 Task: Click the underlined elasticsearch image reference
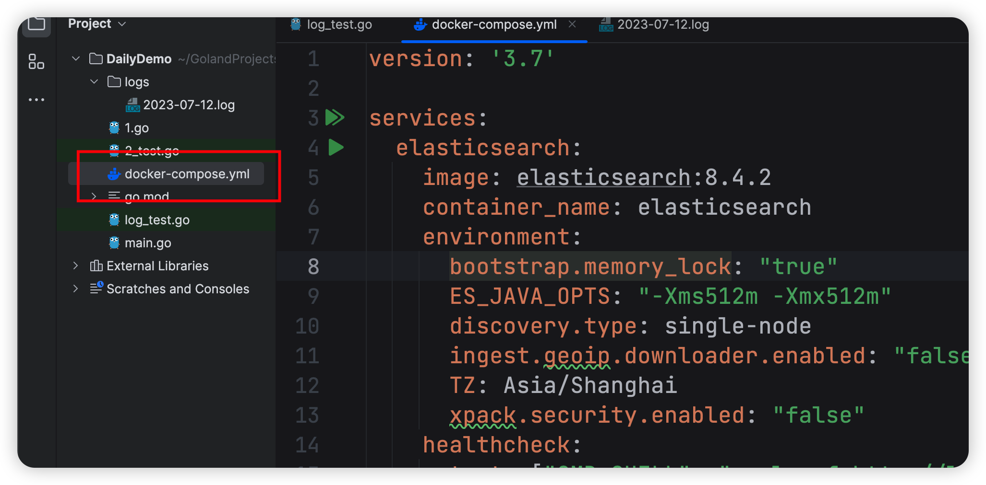pos(602,177)
